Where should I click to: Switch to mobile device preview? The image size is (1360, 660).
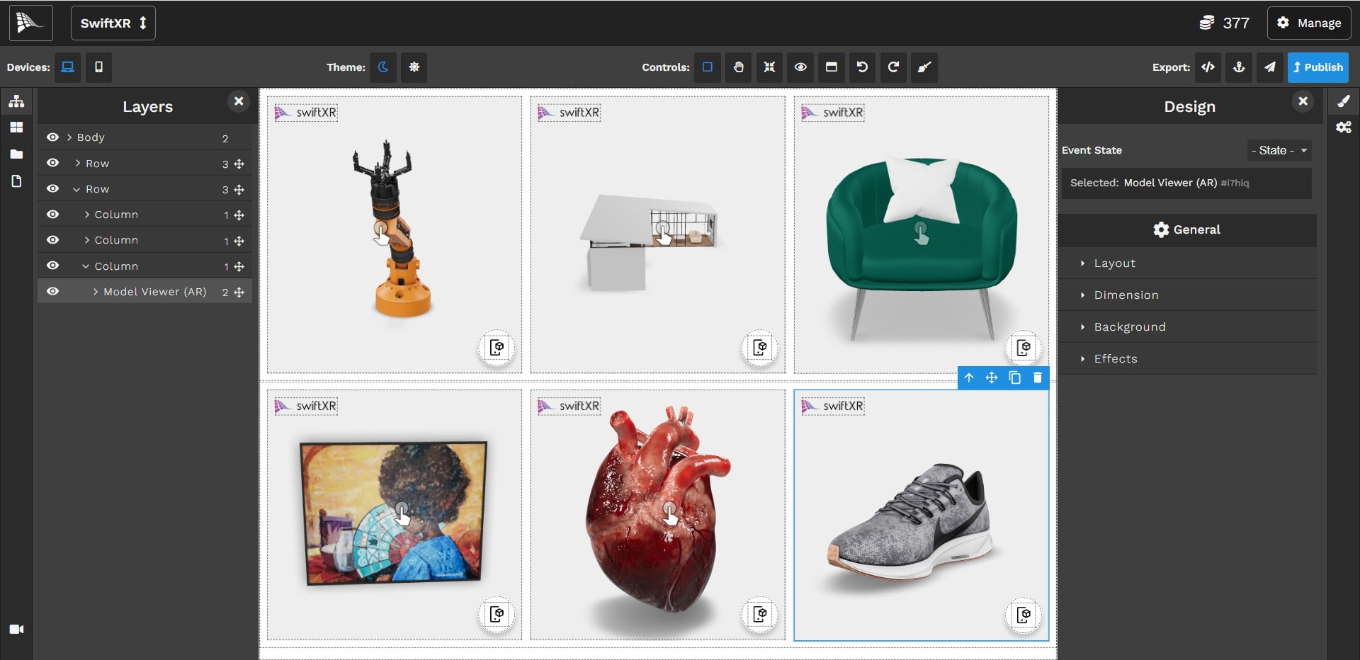tap(98, 67)
